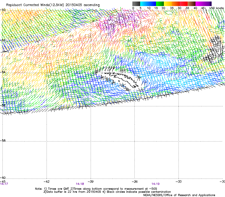Click the date '20150405' in the title
225x197 pixels.
pyautogui.click(x=74, y=5)
